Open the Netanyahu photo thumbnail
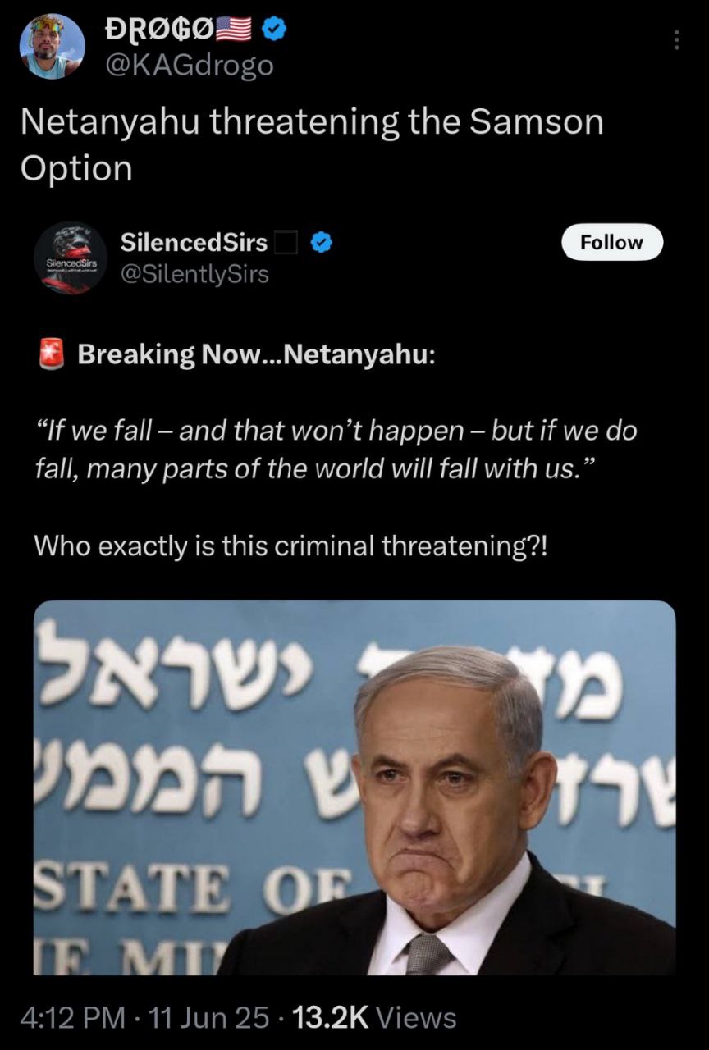The image size is (709, 1050). coord(354,787)
